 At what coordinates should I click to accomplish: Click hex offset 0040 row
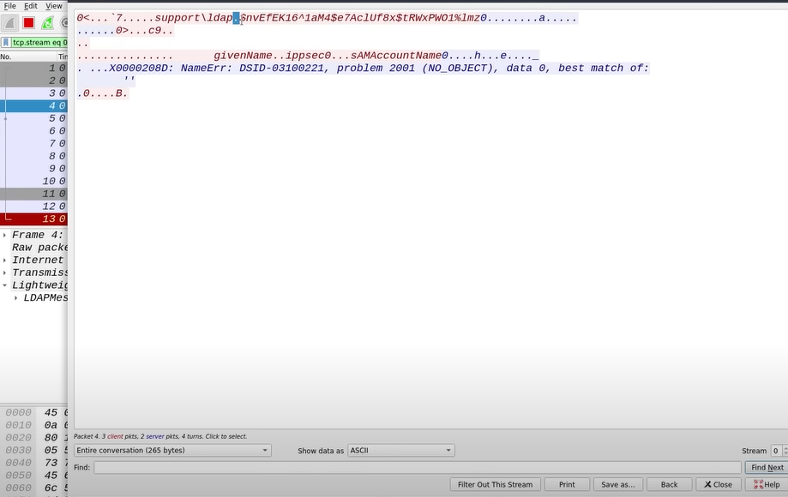point(33,463)
